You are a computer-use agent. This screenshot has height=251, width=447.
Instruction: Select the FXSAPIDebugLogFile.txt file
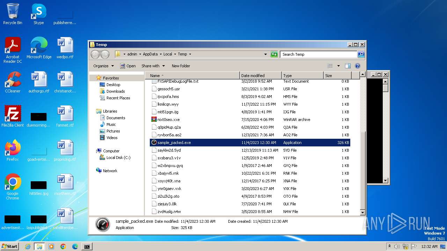click(x=250, y=81)
